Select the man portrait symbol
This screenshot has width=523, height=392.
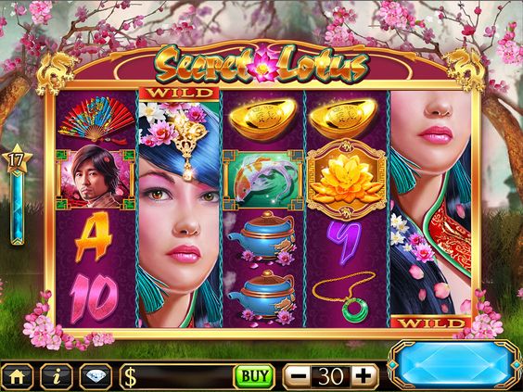[96, 179]
